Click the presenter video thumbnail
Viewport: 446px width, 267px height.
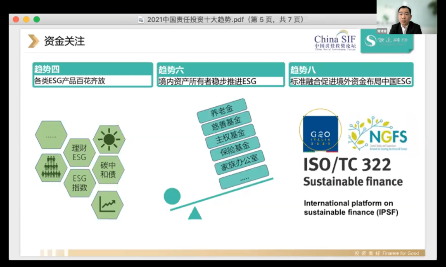tap(406, 17)
